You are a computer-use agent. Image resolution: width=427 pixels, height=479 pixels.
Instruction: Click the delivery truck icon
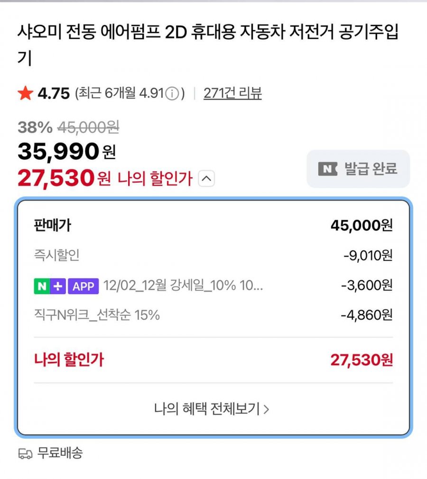coord(25,453)
